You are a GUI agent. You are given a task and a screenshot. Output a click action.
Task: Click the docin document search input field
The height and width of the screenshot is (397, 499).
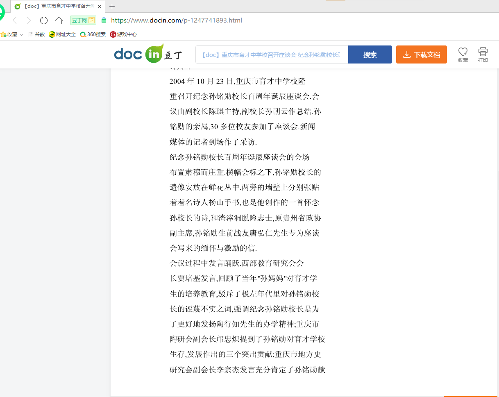(272, 54)
